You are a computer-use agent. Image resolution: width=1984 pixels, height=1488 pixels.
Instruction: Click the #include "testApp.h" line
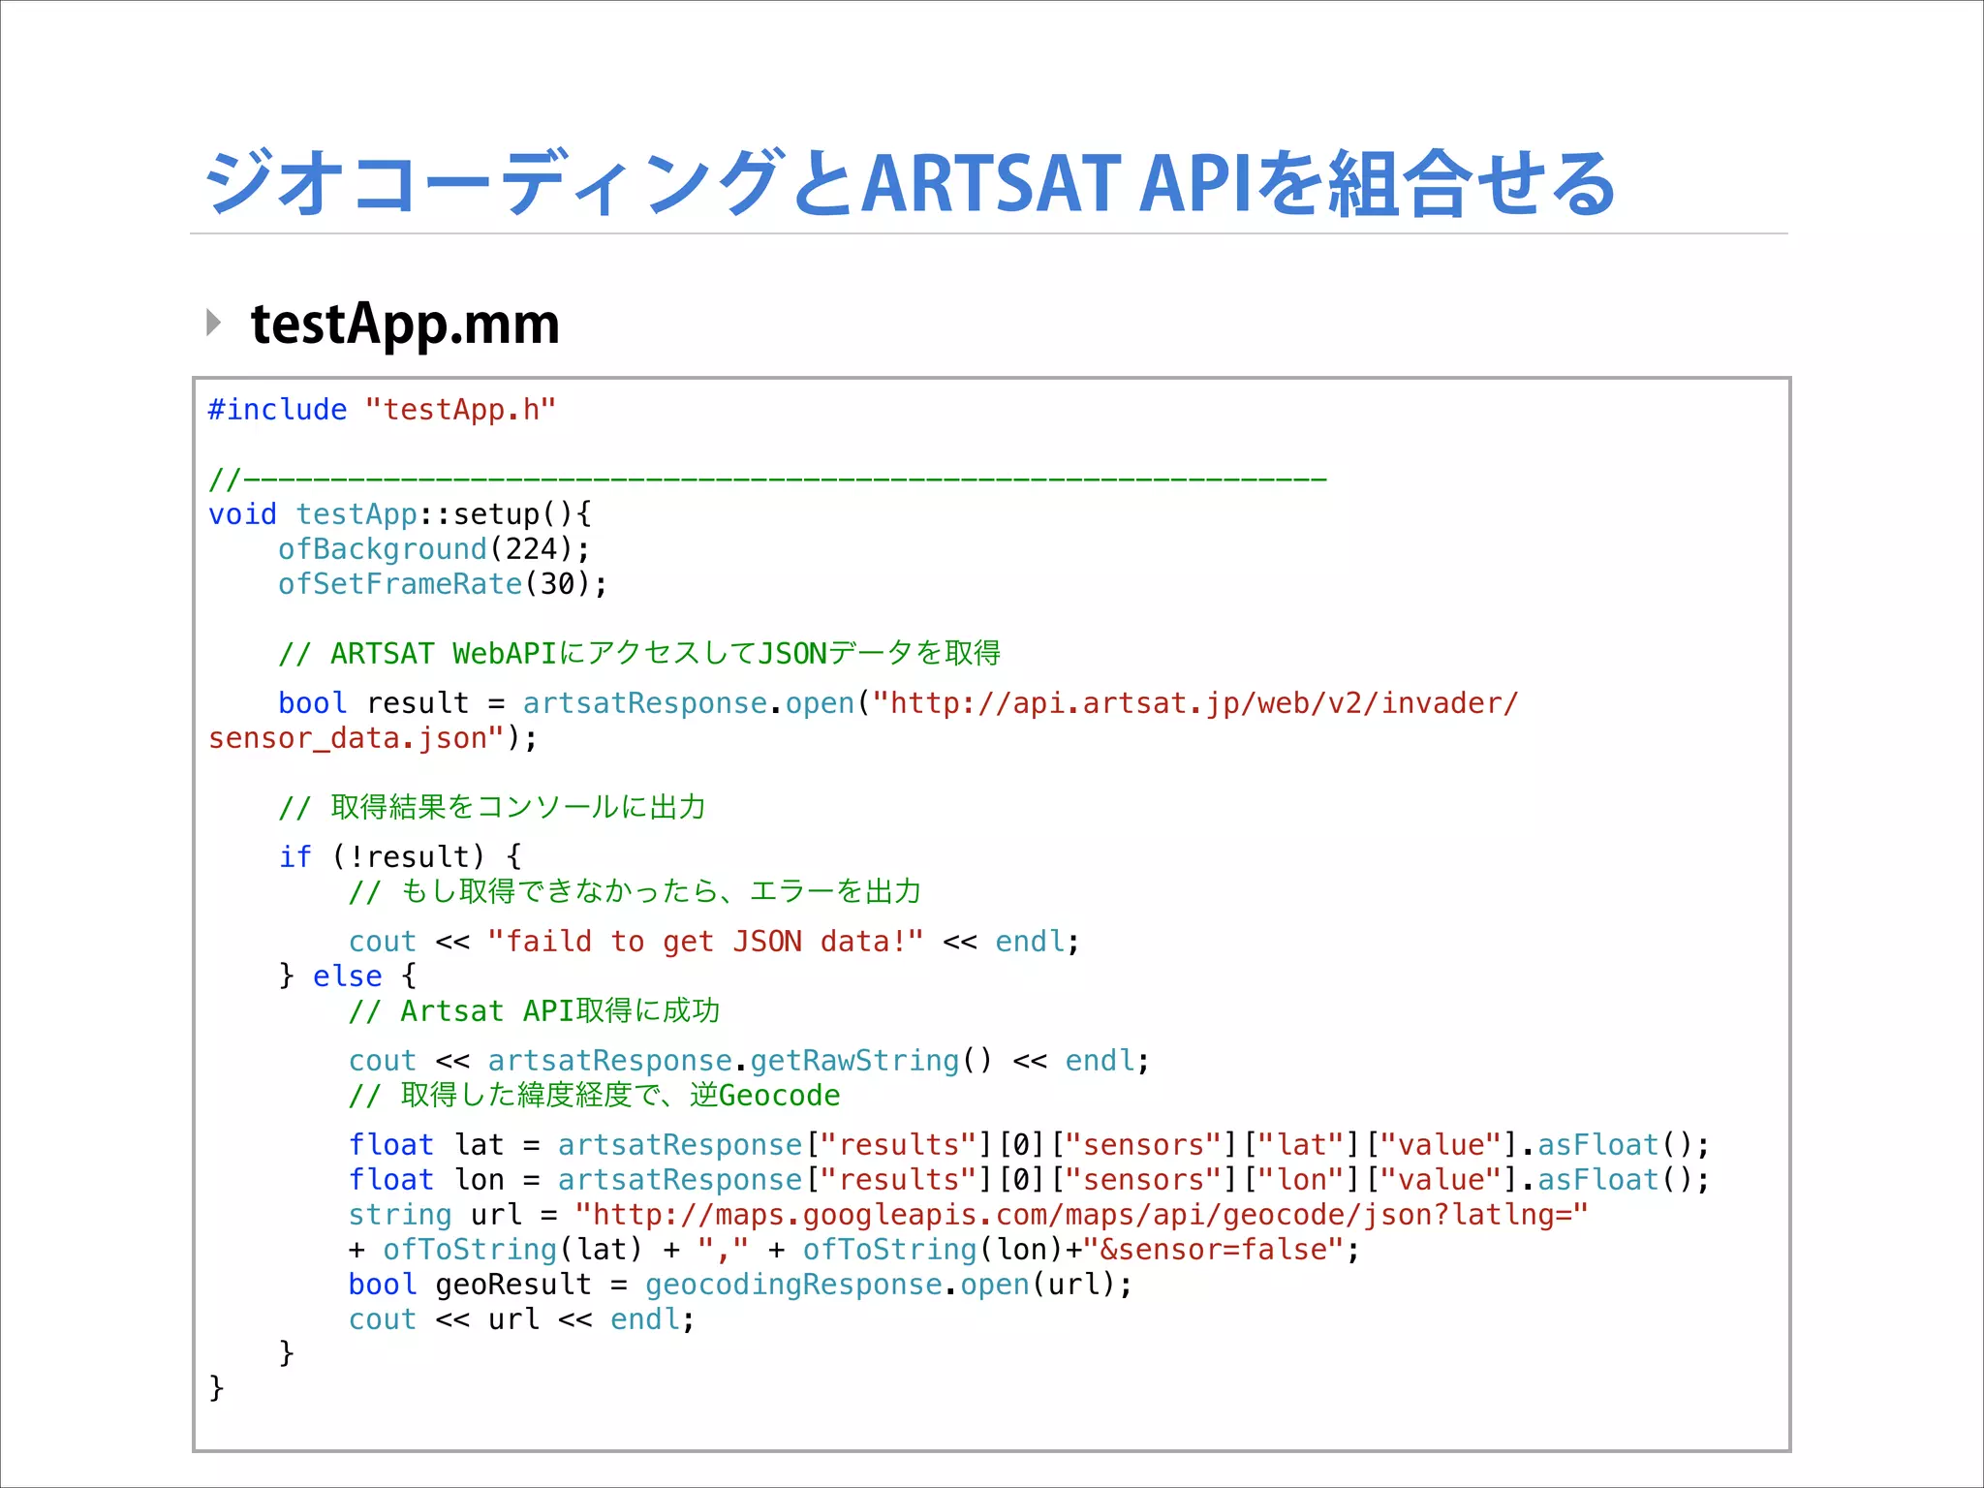coord(383,410)
